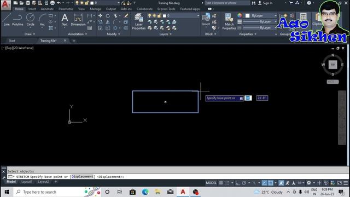Click the Plot printer icon in quick access
Screen dimensions: 350x197
pos(52,3)
